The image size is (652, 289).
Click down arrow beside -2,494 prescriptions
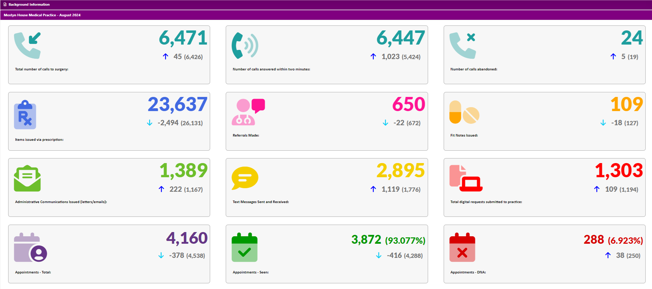click(x=150, y=123)
